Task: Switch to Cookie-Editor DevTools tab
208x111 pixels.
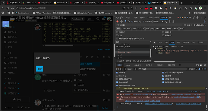Action: pyautogui.click(x=153, y=18)
